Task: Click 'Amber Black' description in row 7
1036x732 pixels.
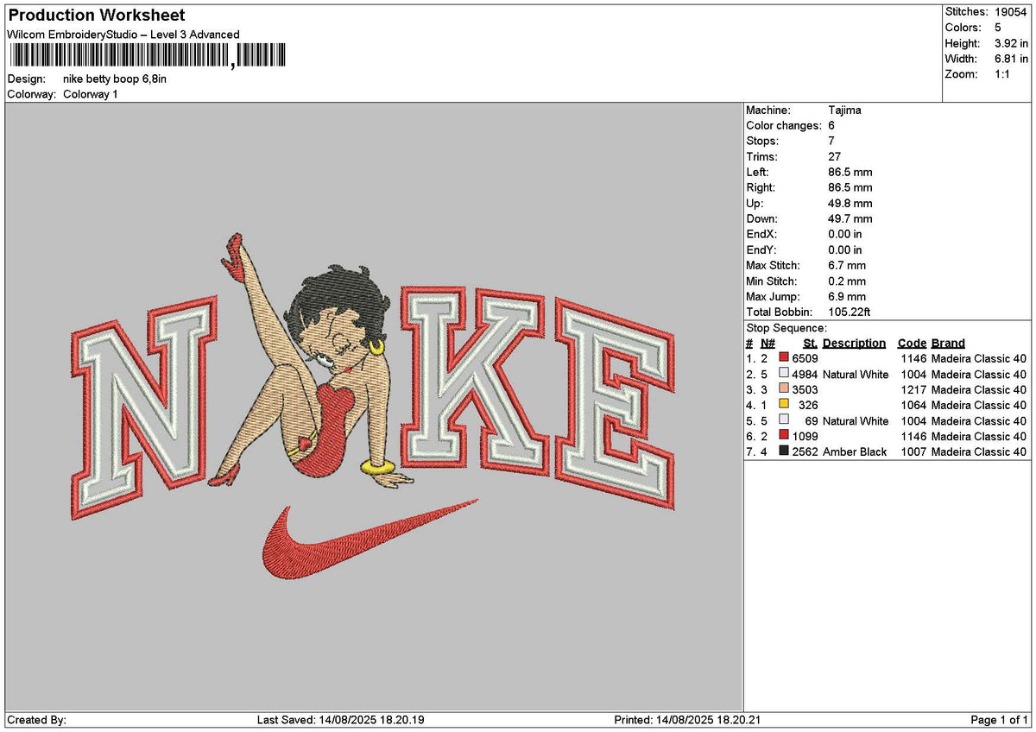Action: click(855, 451)
